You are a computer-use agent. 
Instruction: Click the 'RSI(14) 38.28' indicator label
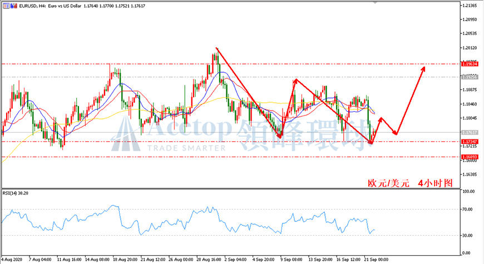click(x=16, y=193)
